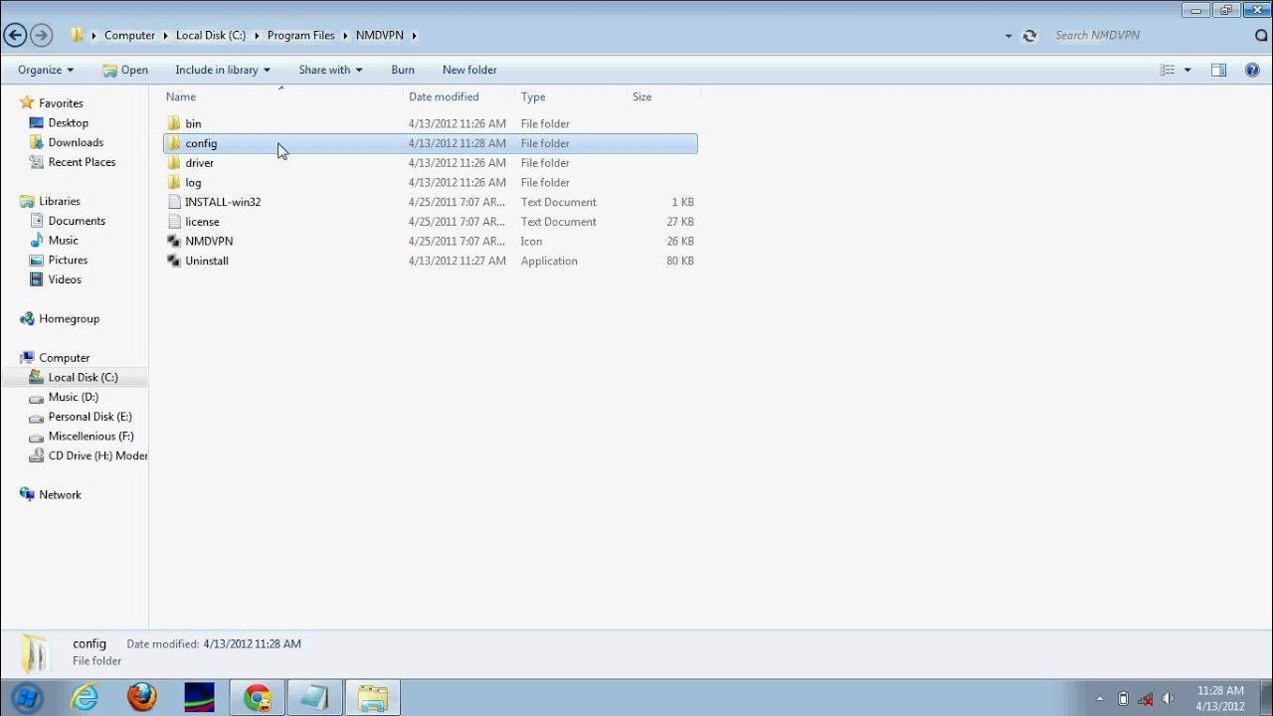Select the NMDVPN icon file
Image resolution: width=1273 pixels, height=716 pixels.
(x=174, y=241)
